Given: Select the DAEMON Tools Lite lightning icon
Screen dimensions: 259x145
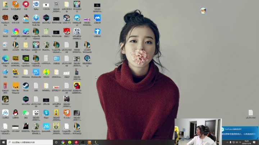Looking at the screenshot, I should tap(36, 18).
